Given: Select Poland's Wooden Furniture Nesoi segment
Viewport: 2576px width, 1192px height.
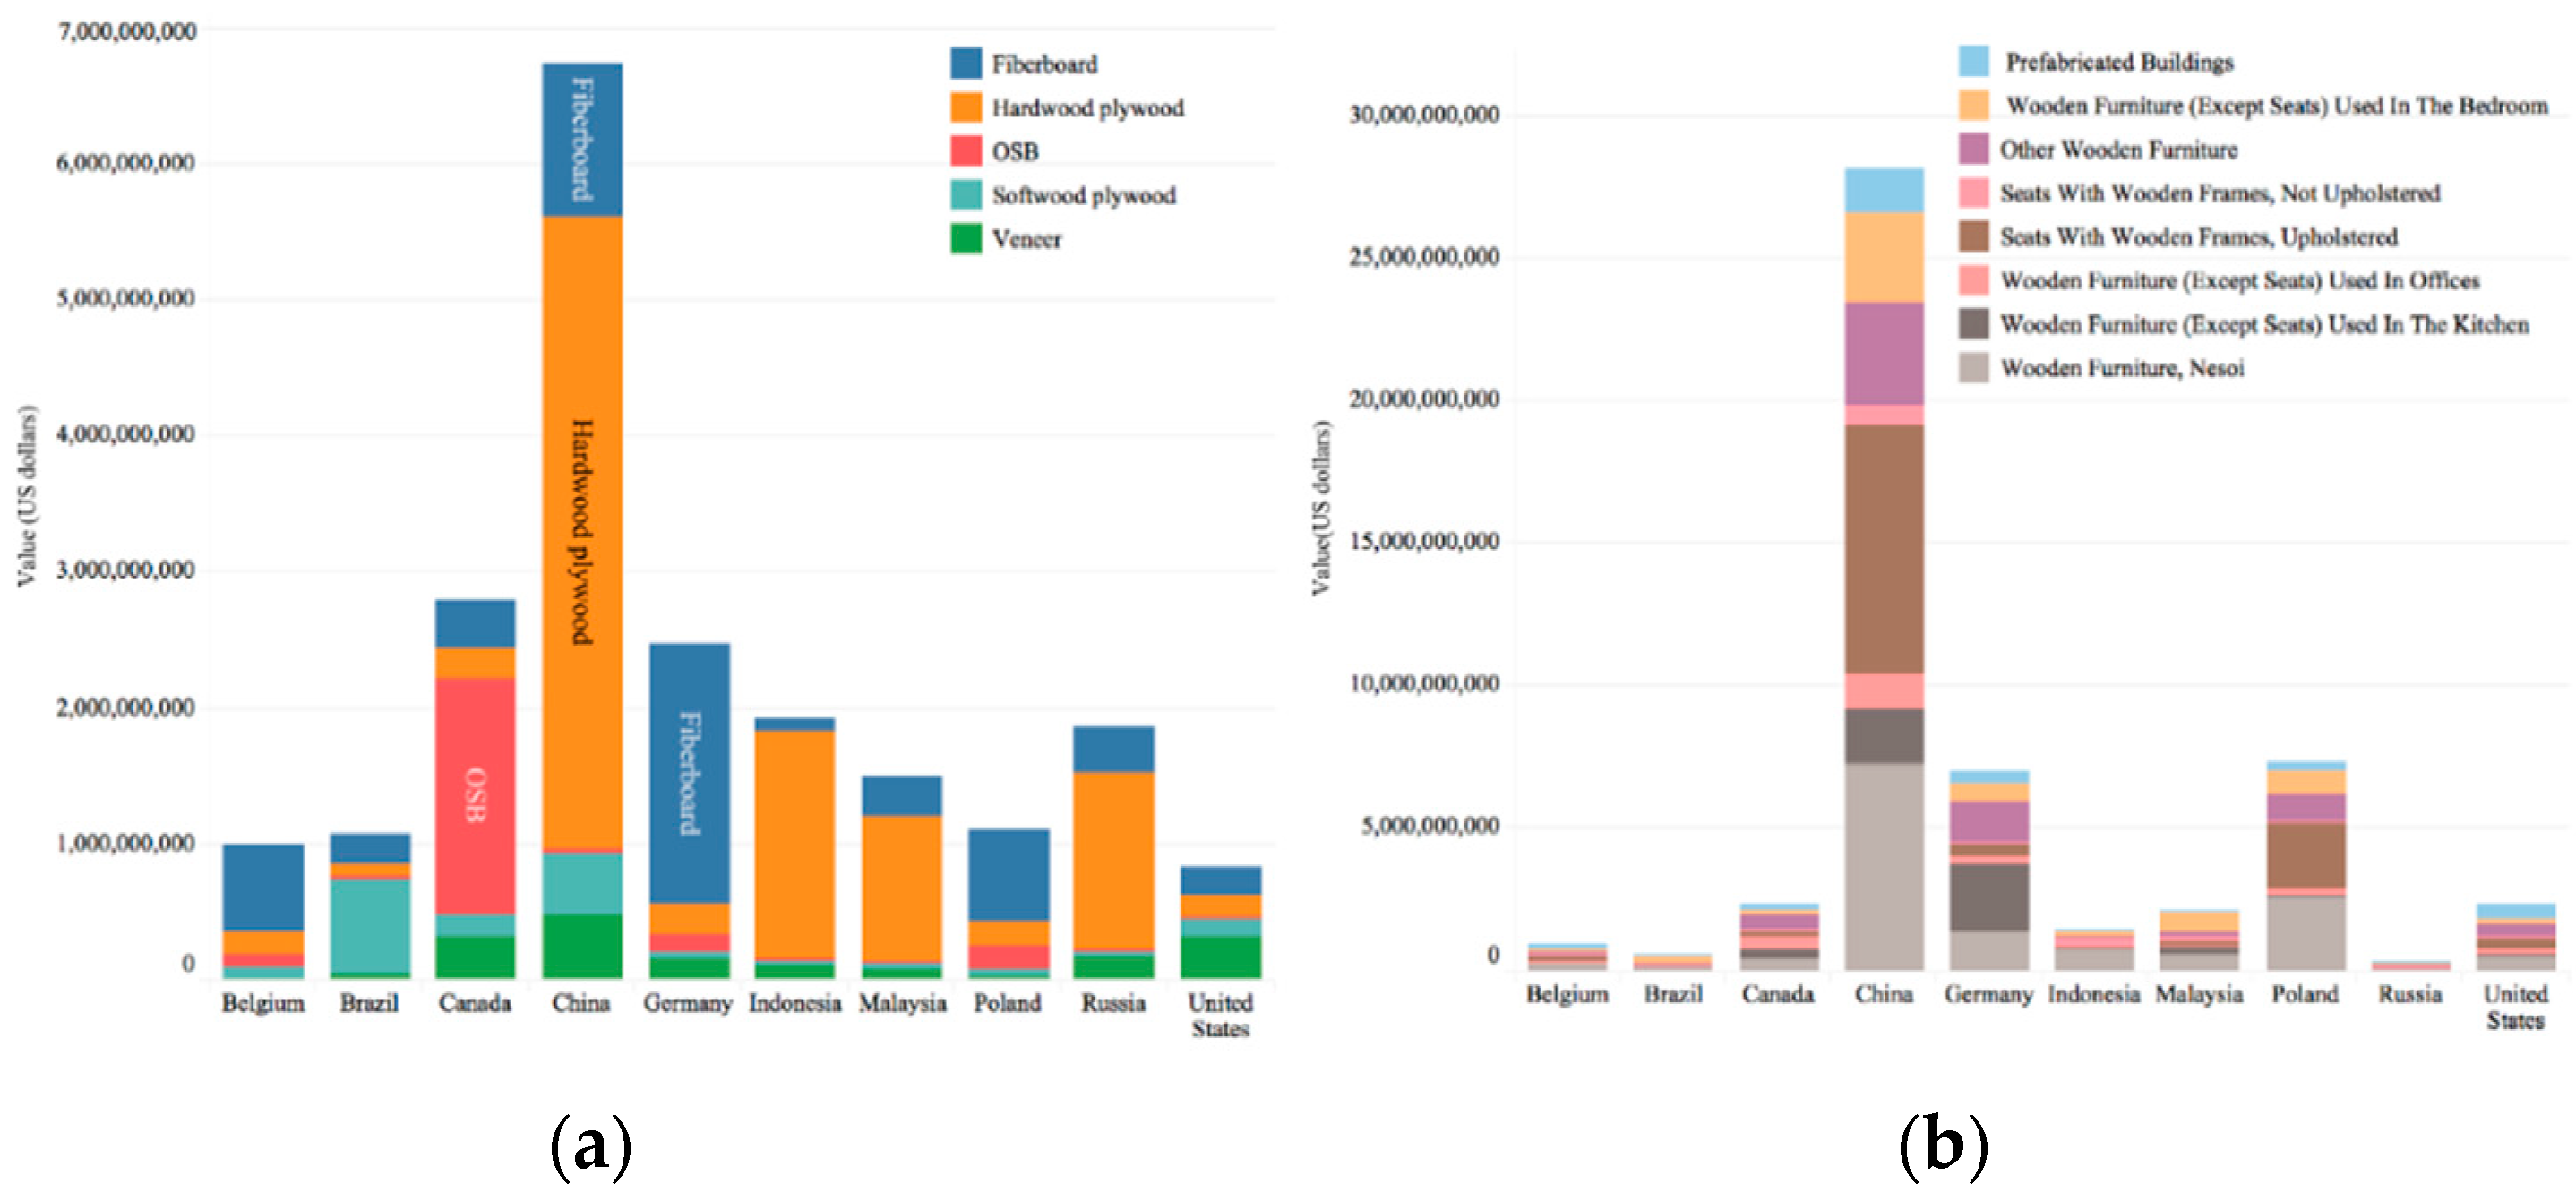Looking at the screenshot, I should tap(2306, 933).
